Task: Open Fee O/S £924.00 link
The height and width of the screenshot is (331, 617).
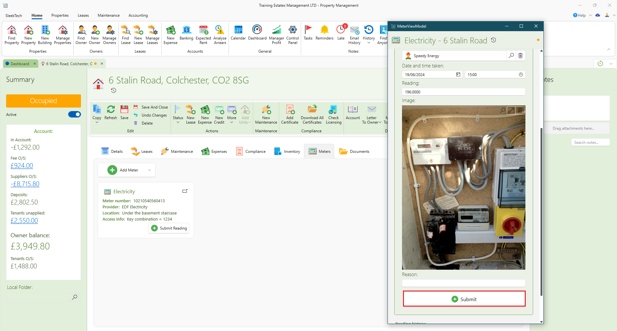Action: click(x=22, y=166)
